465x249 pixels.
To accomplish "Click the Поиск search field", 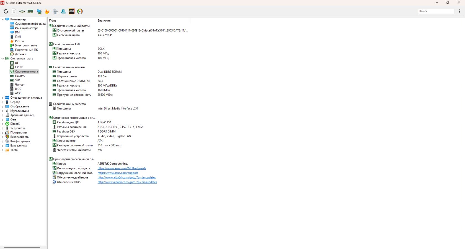I will (x=436, y=11).
